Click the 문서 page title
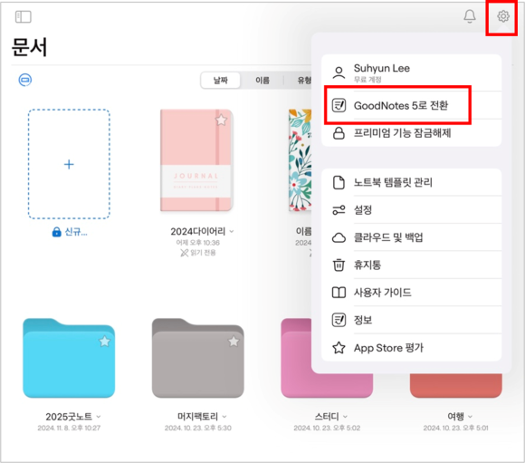The width and height of the screenshot is (525, 463). (30, 47)
